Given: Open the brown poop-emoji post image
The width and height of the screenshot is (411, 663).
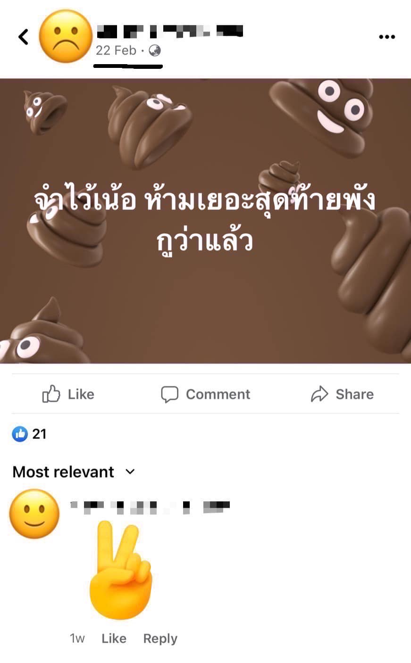Looking at the screenshot, I should tap(205, 221).
